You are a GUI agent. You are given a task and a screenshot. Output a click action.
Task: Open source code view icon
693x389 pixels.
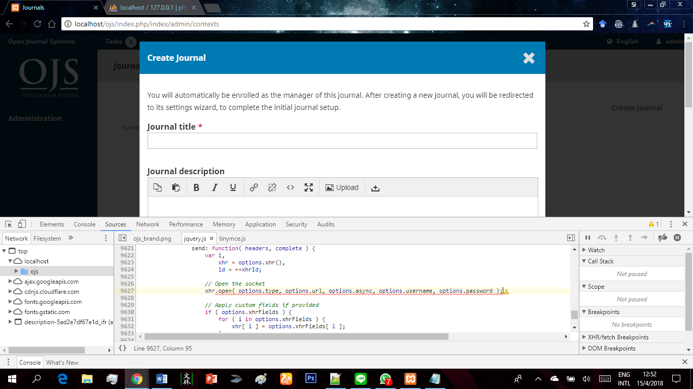(290, 187)
